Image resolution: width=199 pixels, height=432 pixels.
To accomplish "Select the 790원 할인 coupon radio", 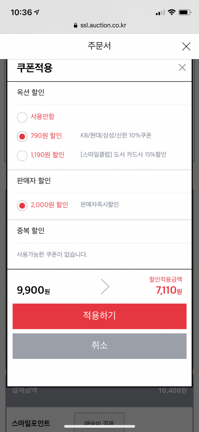I will pyautogui.click(x=22, y=136).
